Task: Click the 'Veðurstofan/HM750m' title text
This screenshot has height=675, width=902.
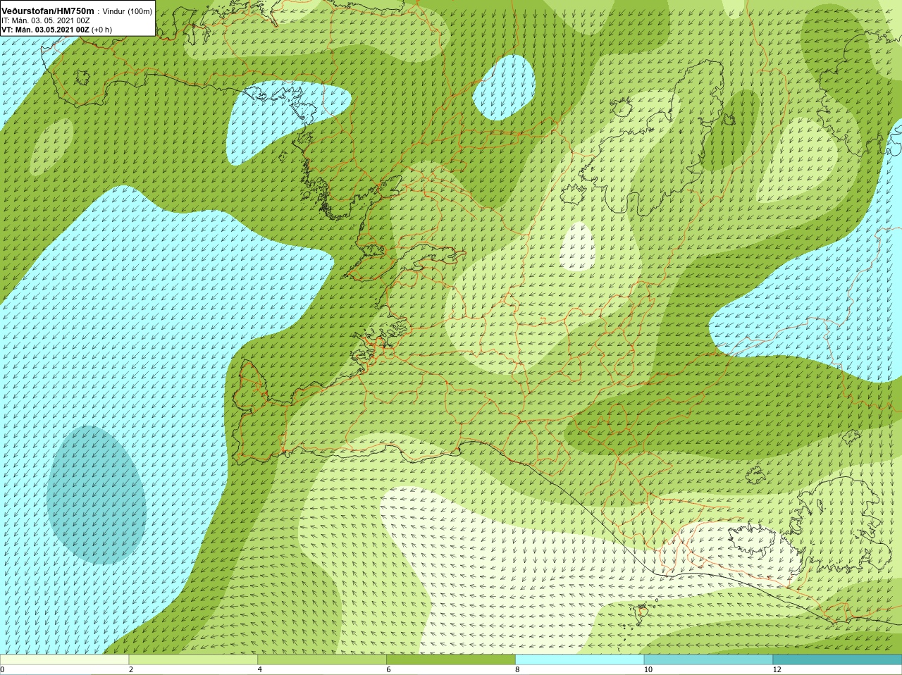Action: [47, 11]
